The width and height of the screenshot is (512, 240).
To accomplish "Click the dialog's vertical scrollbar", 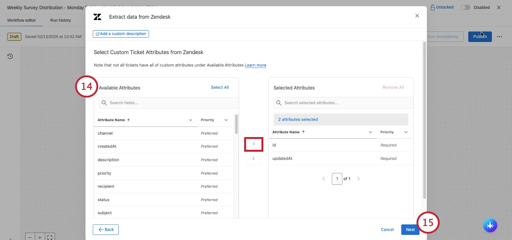I will [x=425, y=120].
